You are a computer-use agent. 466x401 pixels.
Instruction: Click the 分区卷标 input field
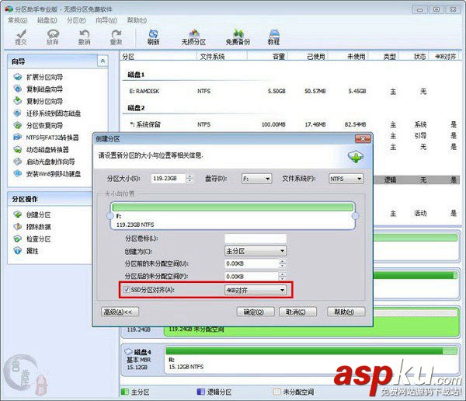point(256,239)
